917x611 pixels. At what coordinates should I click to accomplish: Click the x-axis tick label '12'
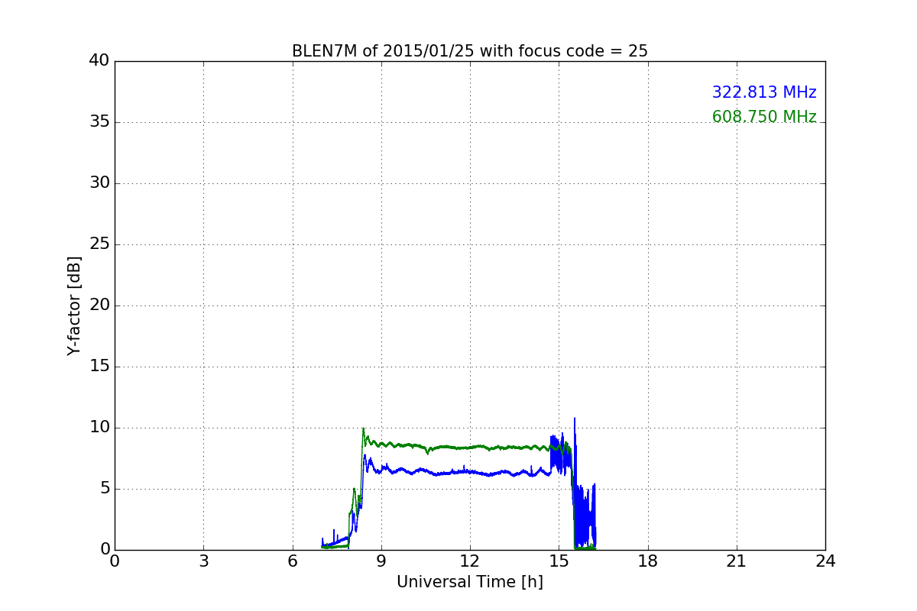tap(470, 561)
